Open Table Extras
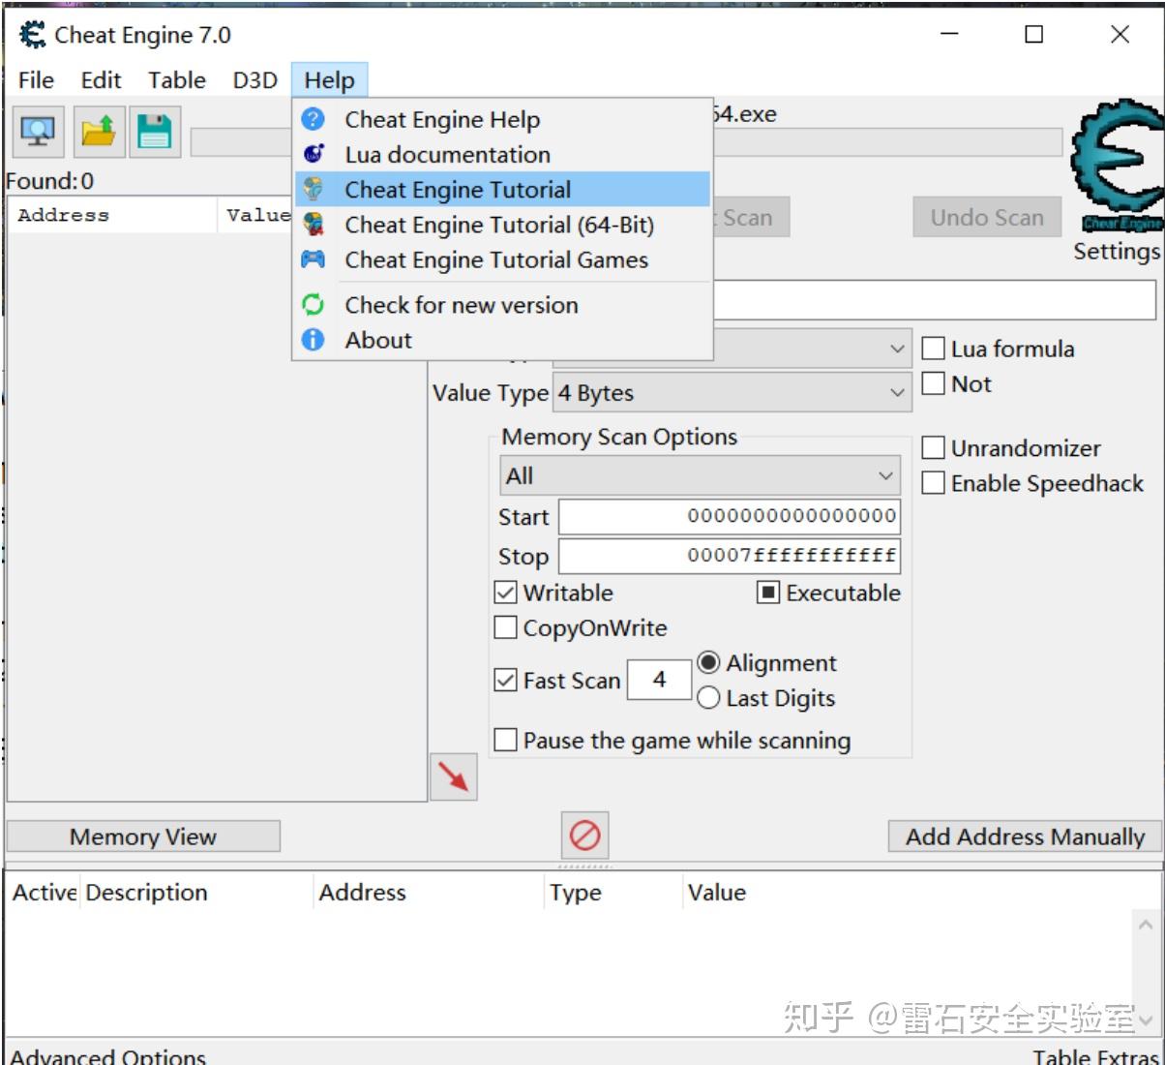 coord(1095,1055)
